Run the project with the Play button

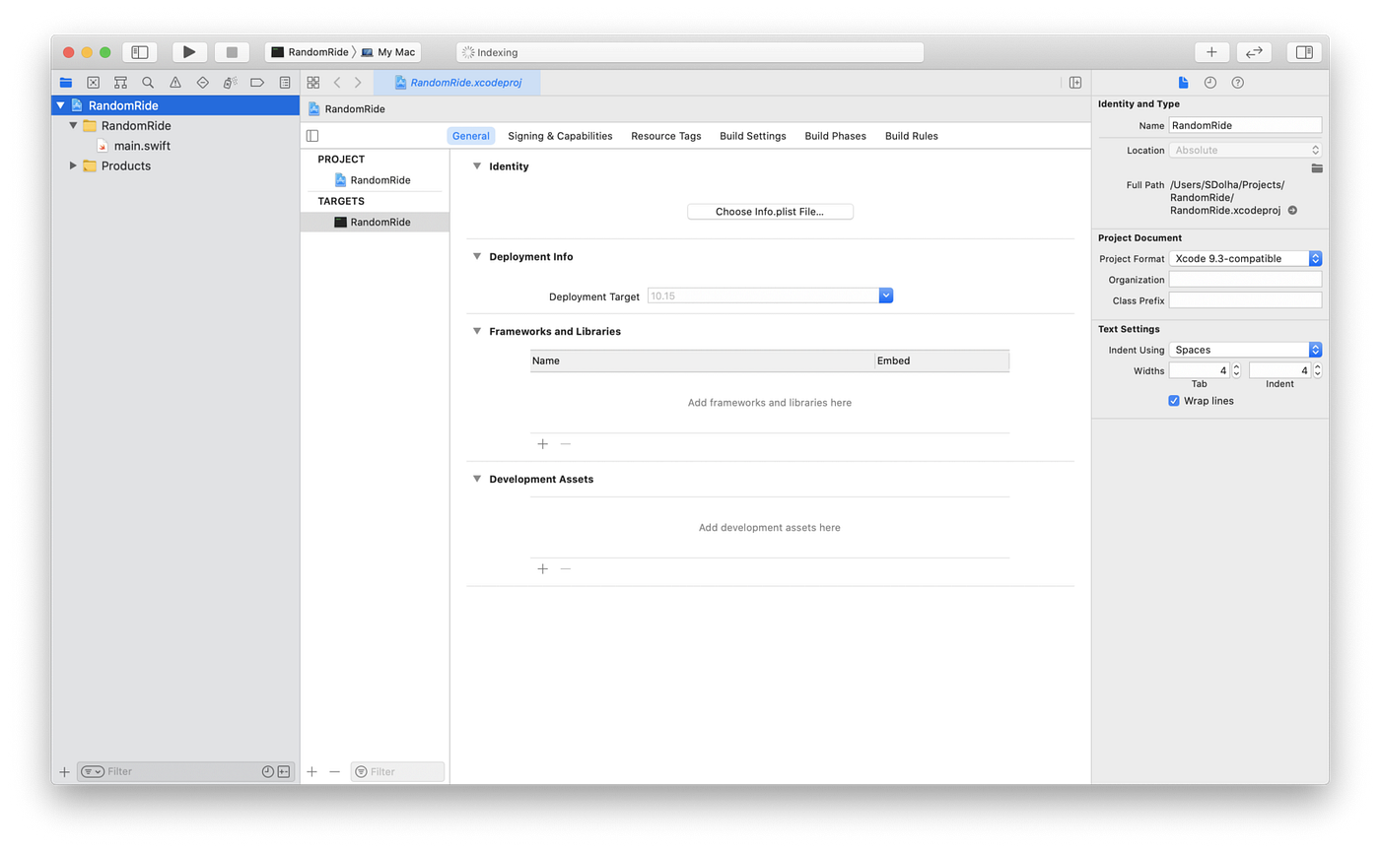click(189, 51)
